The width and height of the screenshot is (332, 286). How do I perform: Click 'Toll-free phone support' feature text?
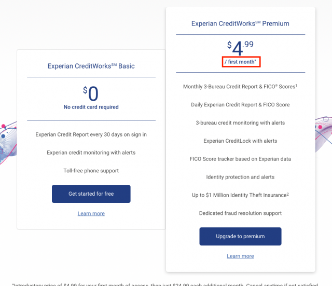point(91,171)
